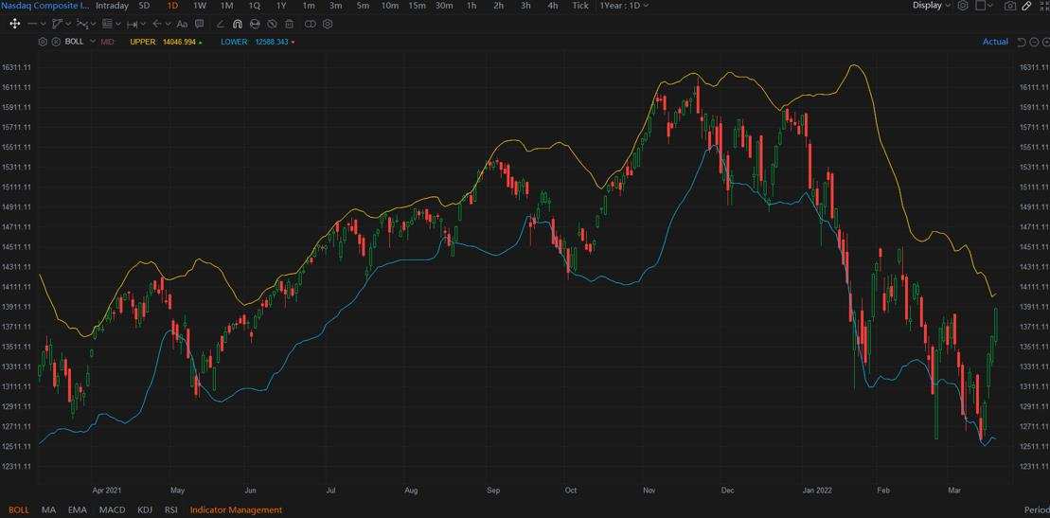Open the 1Year : 1D range dropdown
The width and height of the screenshot is (1050, 518).
tap(624, 6)
